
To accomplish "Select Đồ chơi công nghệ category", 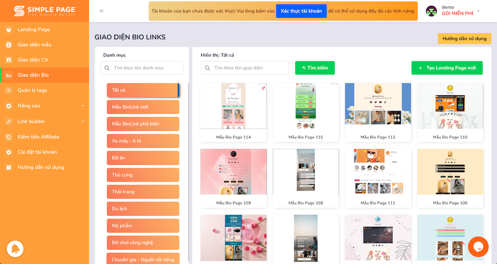I will pos(143,243).
